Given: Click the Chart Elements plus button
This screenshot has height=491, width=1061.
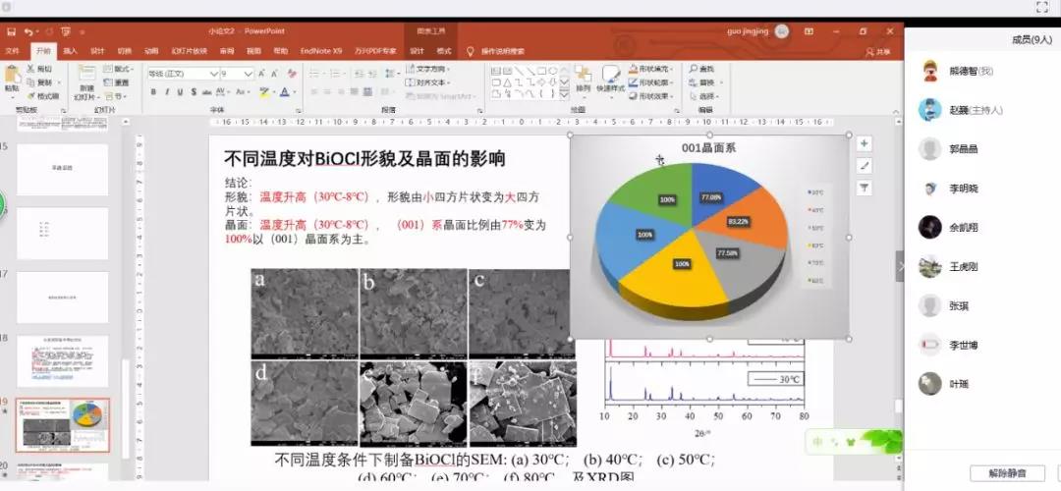Looking at the screenshot, I should tap(865, 143).
